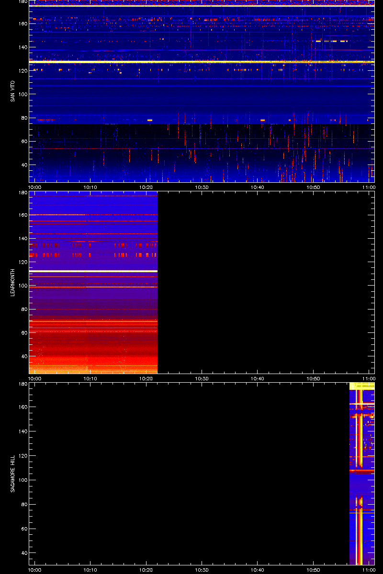
Task: Click the 140 frequency label on San Vito axis
Action: (x=22, y=47)
